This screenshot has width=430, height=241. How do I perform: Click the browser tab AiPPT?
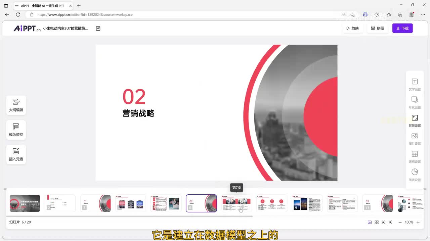click(x=42, y=6)
